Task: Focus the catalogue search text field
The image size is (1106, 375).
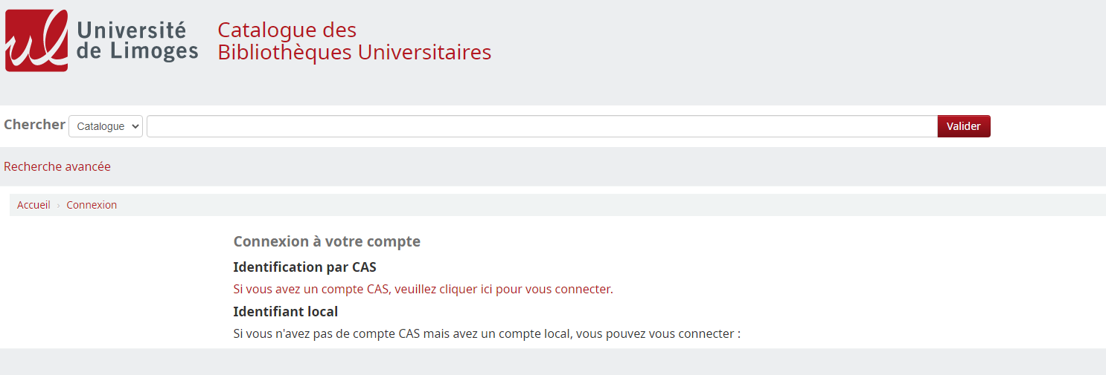Action: [x=541, y=126]
